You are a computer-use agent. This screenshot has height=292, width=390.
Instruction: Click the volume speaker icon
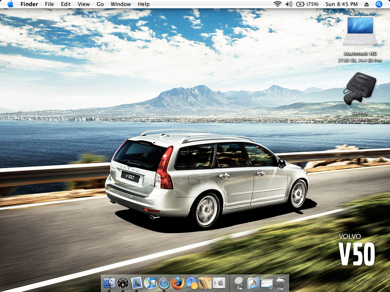click(289, 4)
